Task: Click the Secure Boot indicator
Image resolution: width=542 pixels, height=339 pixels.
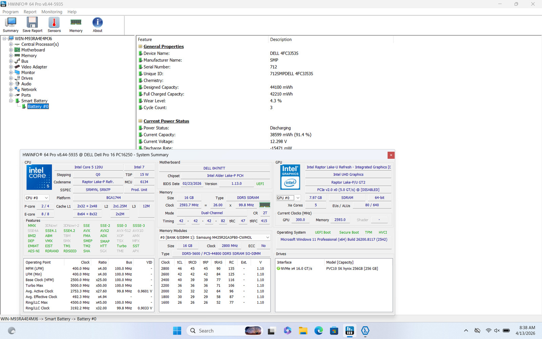Action: [x=349, y=233]
